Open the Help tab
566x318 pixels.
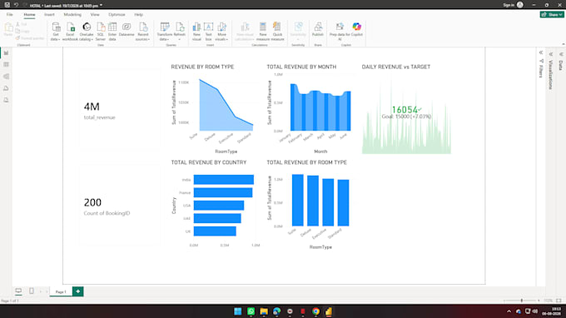click(x=139, y=15)
